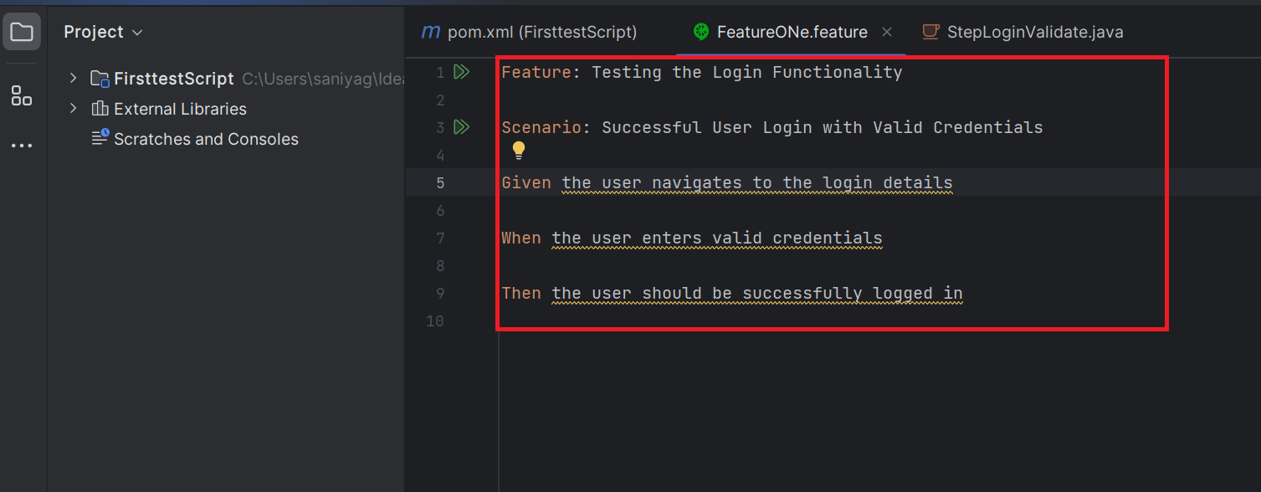Click the Scratches and Consoles icon

click(100, 138)
